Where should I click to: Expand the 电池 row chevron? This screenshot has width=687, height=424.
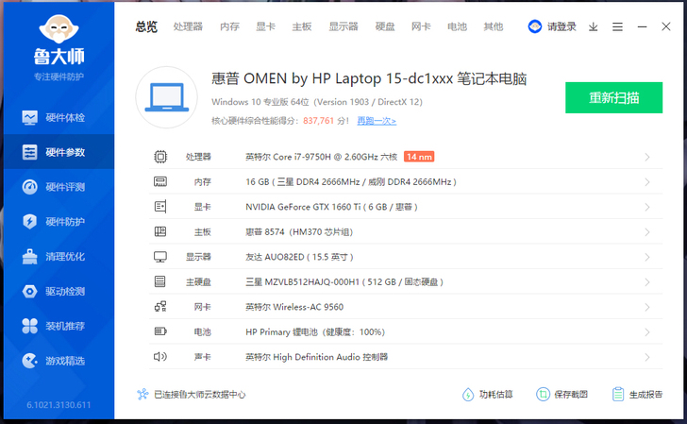coord(647,332)
